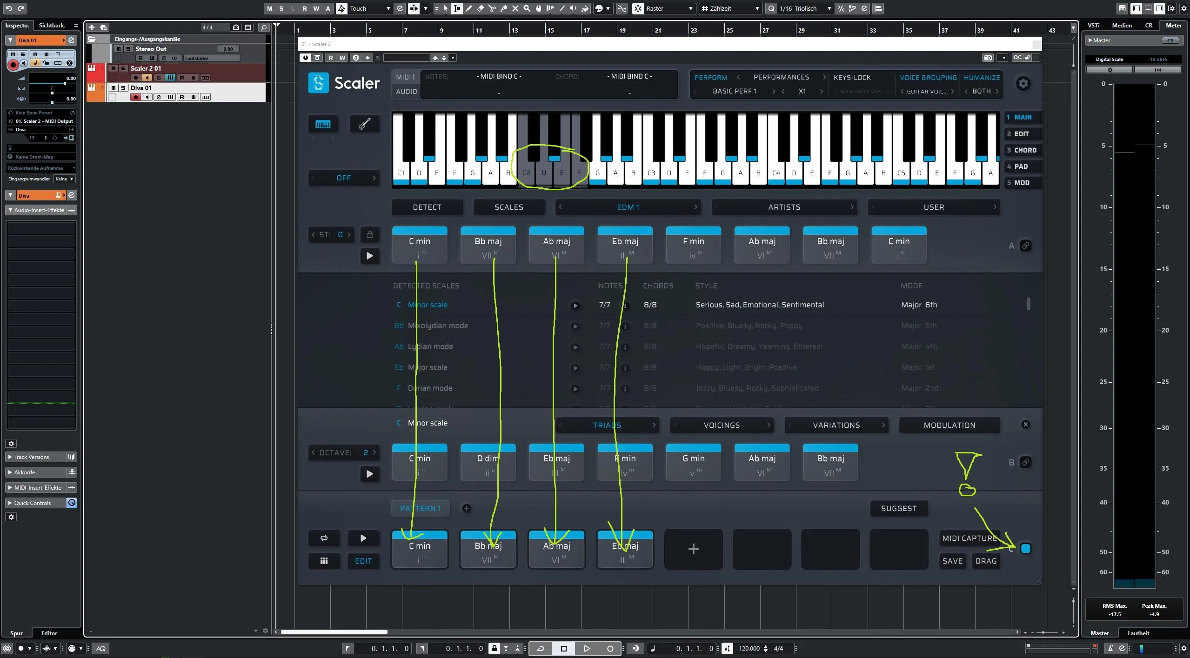Open the Touch automation mode dropdown

(x=370, y=8)
